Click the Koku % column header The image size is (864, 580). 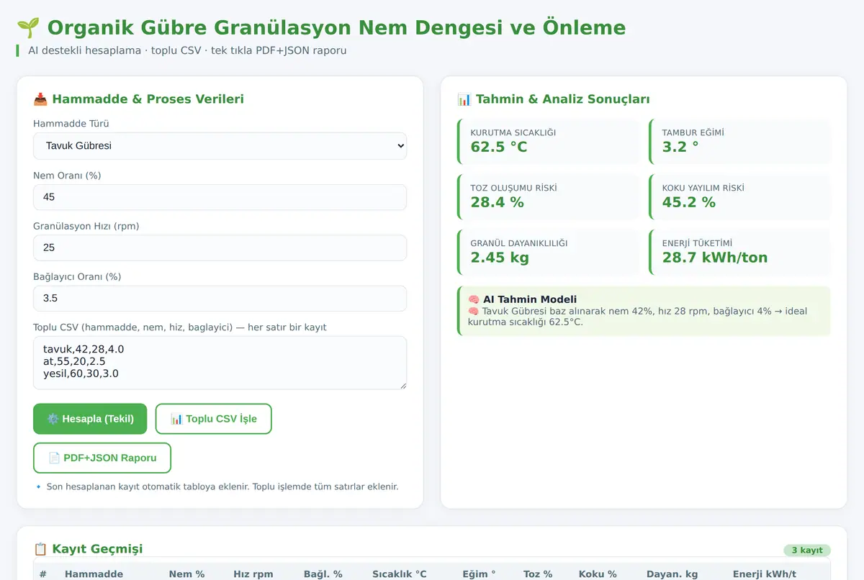coord(598,574)
